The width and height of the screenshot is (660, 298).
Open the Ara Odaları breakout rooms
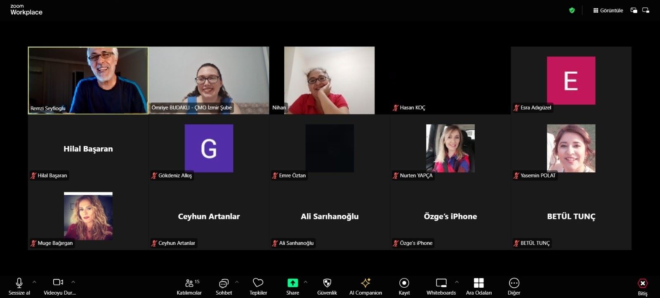click(x=478, y=283)
